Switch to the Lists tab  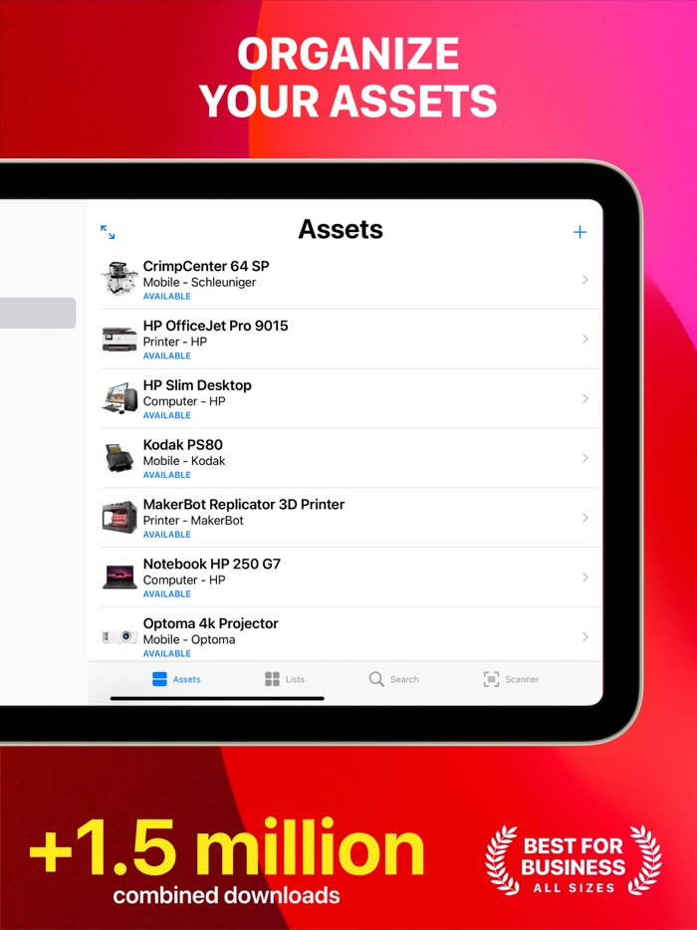point(285,679)
